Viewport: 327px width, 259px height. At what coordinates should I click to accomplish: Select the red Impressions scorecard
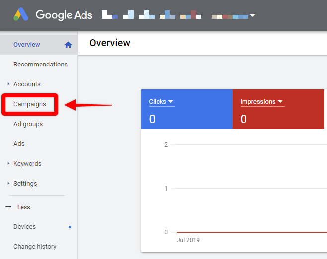[x=278, y=109]
